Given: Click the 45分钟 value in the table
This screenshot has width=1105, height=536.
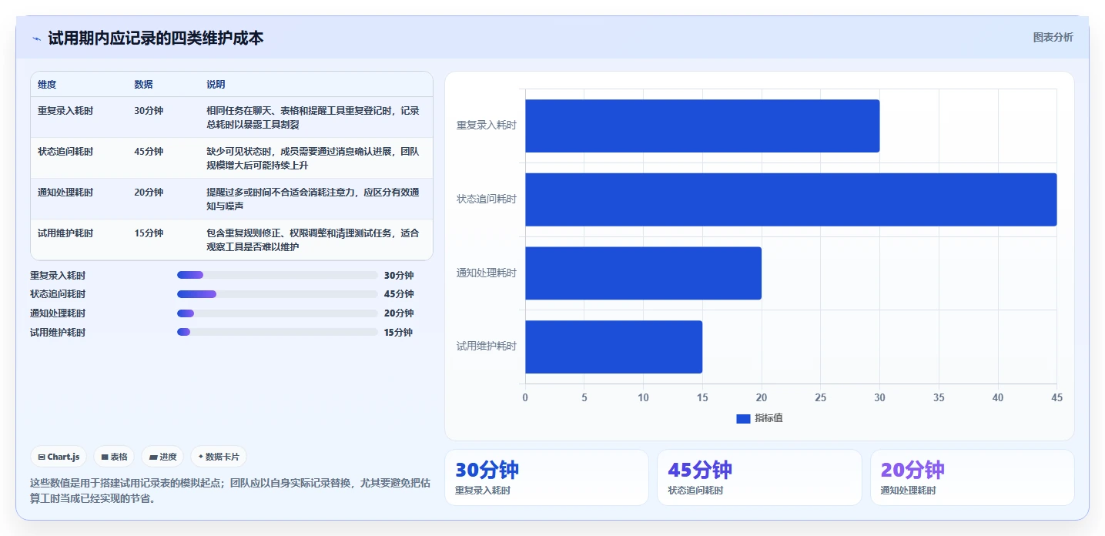Looking at the screenshot, I should click(x=149, y=152).
